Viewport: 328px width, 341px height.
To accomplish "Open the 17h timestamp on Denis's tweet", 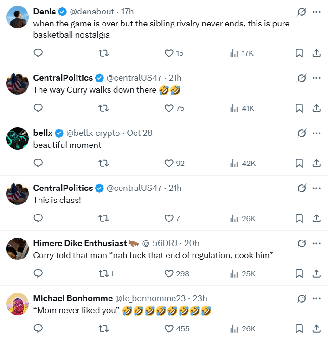I will click(x=127, y=12).
